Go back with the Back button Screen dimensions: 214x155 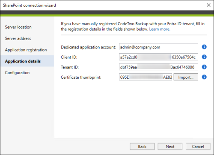click(142, 146)
